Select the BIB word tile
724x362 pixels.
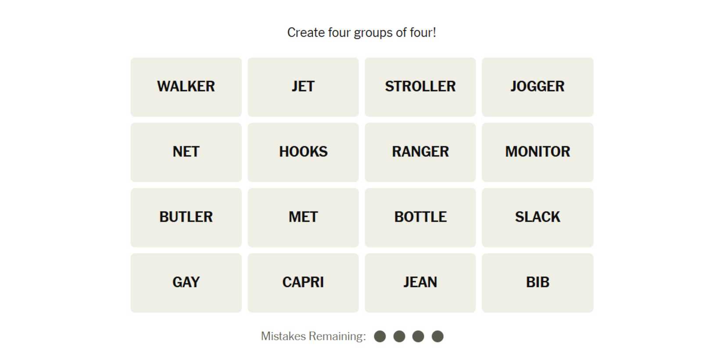click(538, 283)
